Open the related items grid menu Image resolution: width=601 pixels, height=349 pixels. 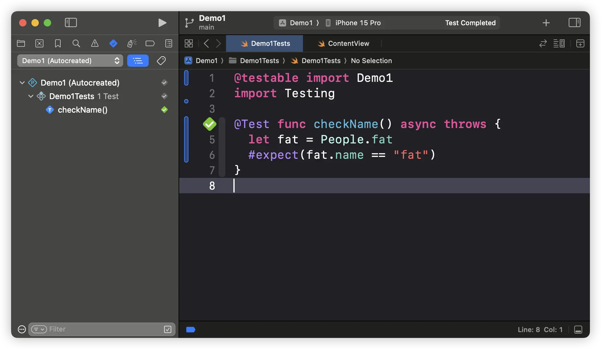coord(189,43)
